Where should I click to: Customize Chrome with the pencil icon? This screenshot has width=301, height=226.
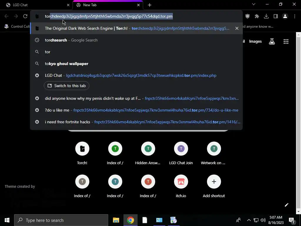point(286,205)
